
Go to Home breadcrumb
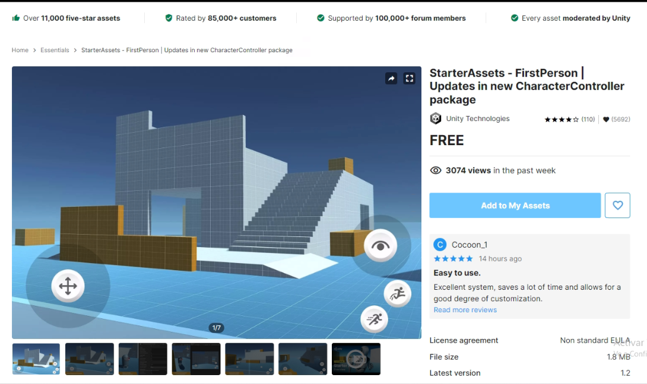pyautogui.click(x=20, y=50)
